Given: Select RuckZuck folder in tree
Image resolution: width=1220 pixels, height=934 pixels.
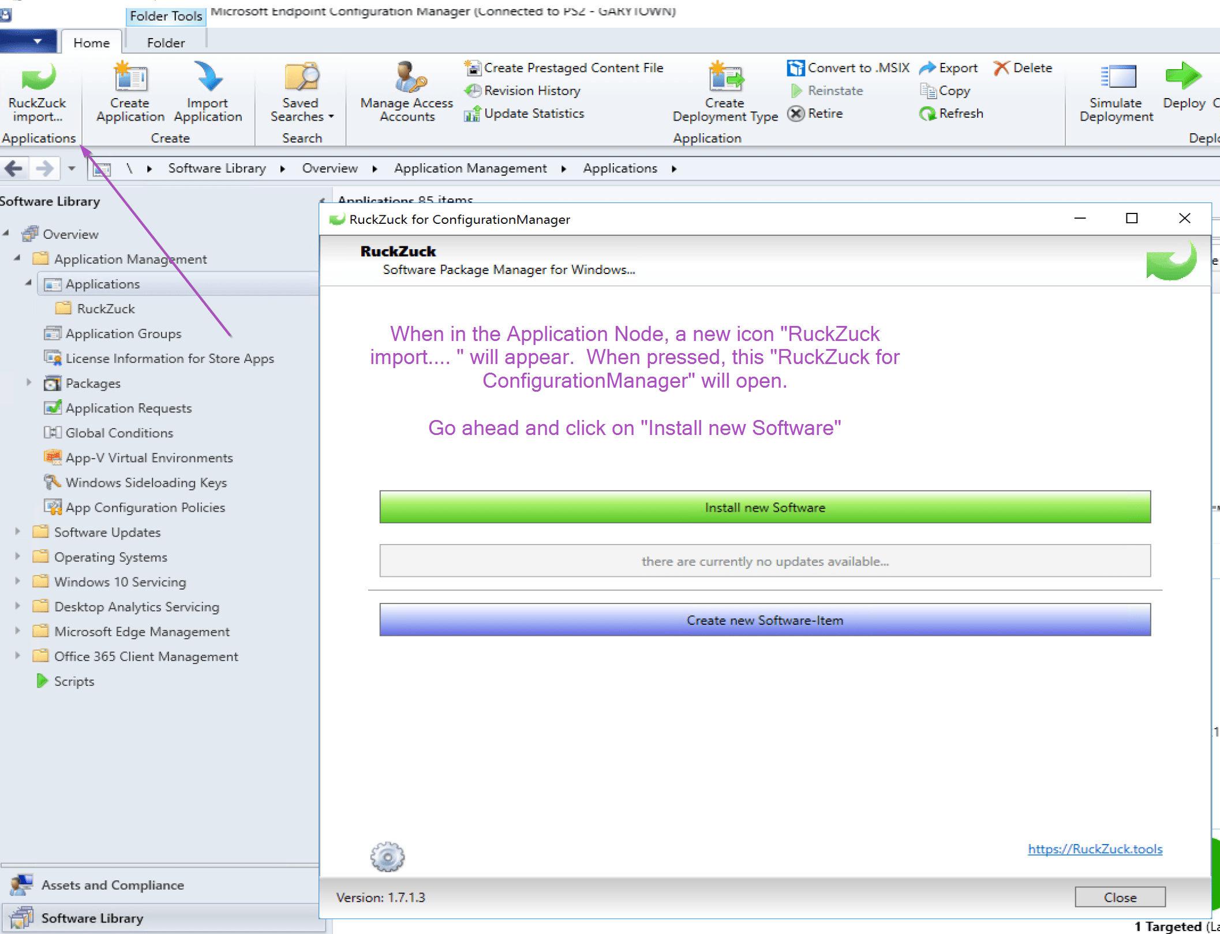Looking at the screenshot, I should click(106, 309).
